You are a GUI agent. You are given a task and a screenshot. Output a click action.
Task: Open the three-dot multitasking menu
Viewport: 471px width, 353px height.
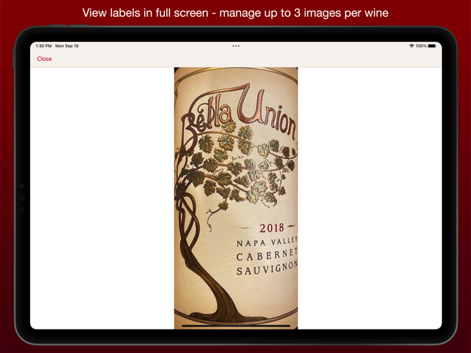(236, 46)
